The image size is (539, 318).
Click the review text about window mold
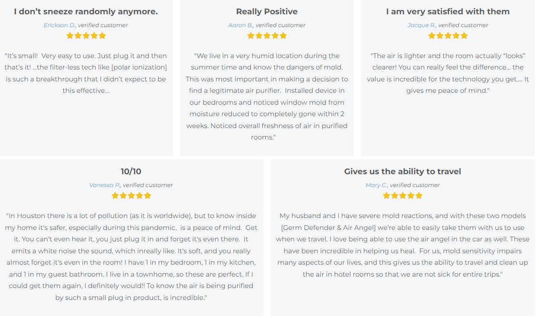tap(267, 96)
